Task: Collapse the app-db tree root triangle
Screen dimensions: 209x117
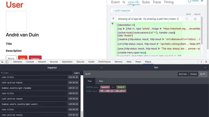Action: click(112, 24)
